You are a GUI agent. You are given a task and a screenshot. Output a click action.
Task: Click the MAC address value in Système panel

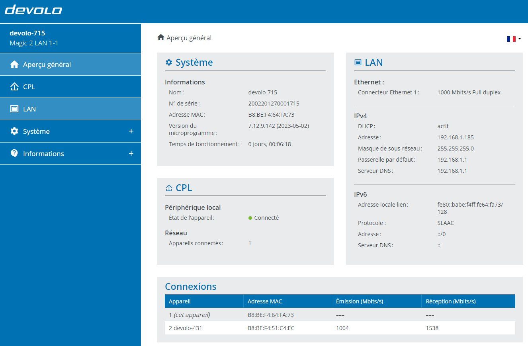(x=271, y=115)
